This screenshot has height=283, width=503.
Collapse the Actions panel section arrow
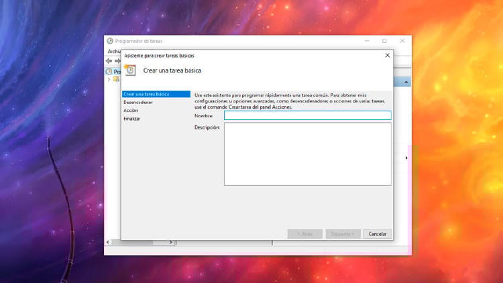click(406, 82)
